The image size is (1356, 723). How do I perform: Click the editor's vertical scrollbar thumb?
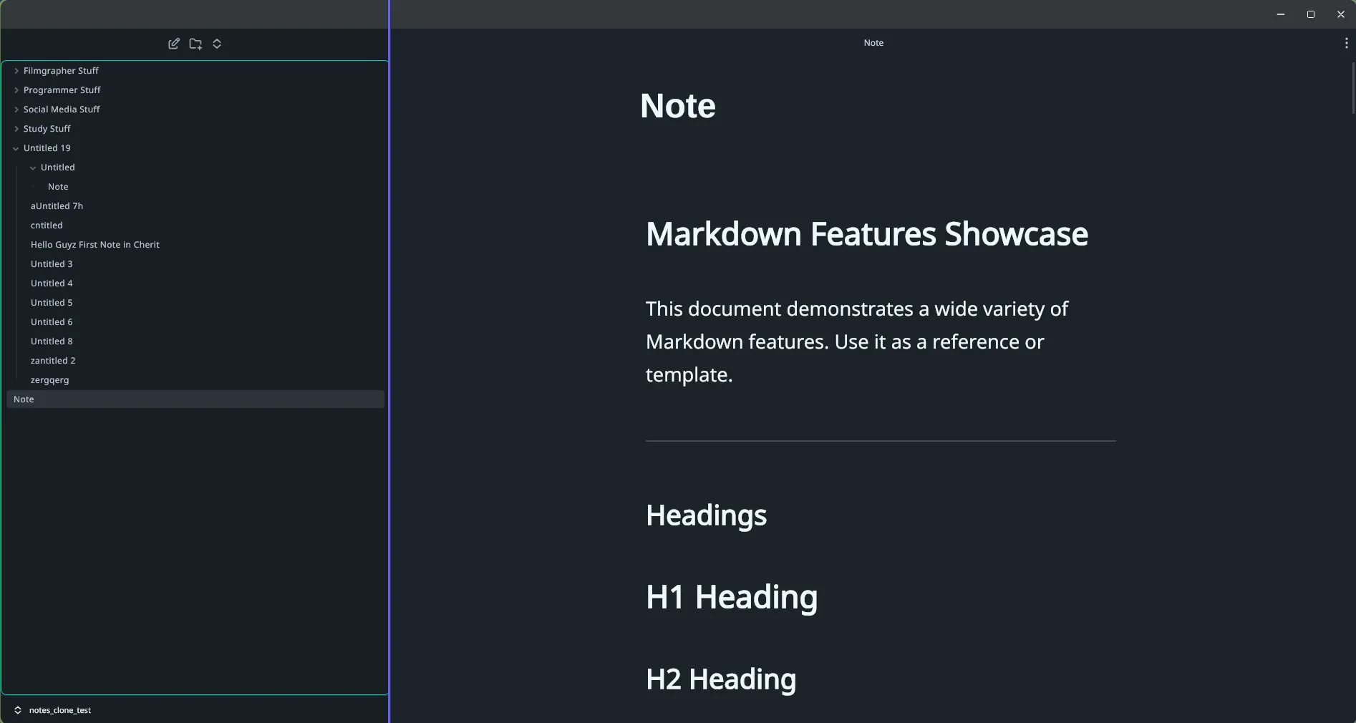[1352, 88]
